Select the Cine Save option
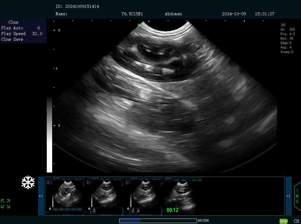 coord(12,39)
